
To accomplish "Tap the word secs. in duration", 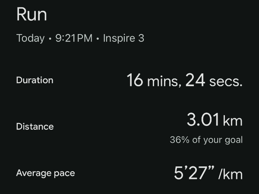I will coord(226,82).
